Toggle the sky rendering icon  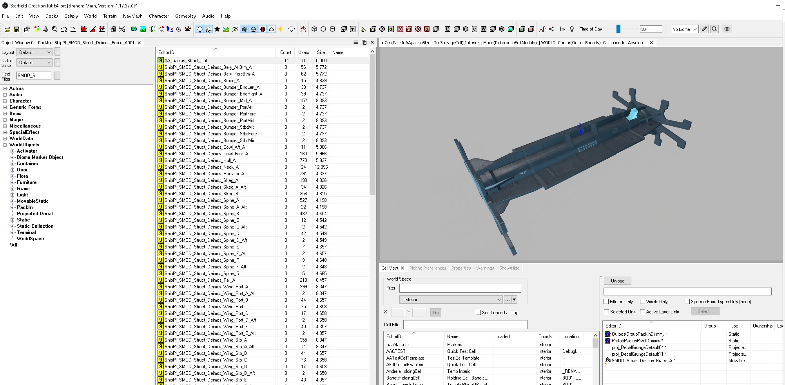coord(208,29)
